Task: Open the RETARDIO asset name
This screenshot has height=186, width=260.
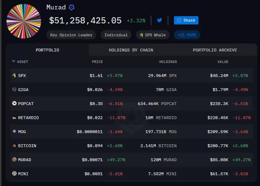Action: click(28, 118)
